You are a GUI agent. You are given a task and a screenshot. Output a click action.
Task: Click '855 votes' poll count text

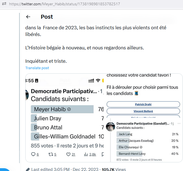point(42,146)
